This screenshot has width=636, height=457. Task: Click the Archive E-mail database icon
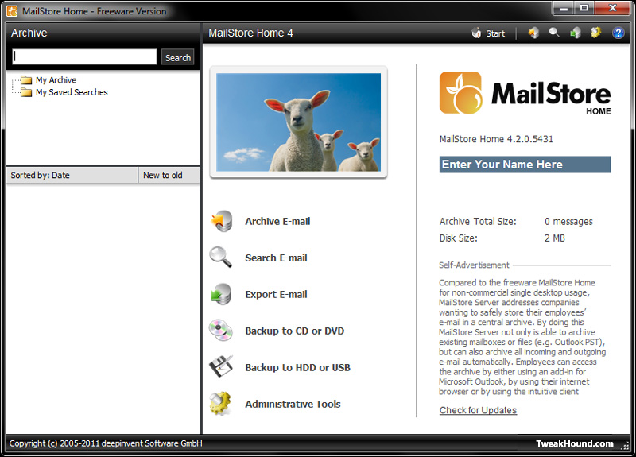[222, 221]
